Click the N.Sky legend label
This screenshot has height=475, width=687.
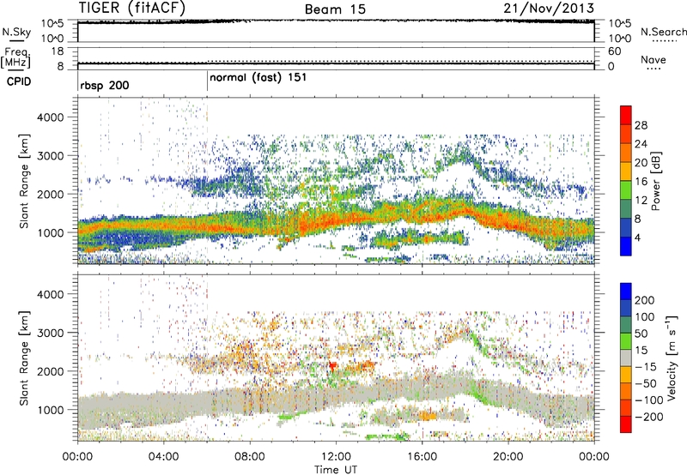[16, 32]
